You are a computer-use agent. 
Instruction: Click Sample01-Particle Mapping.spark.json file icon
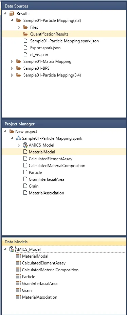click(x=25, y=41)
